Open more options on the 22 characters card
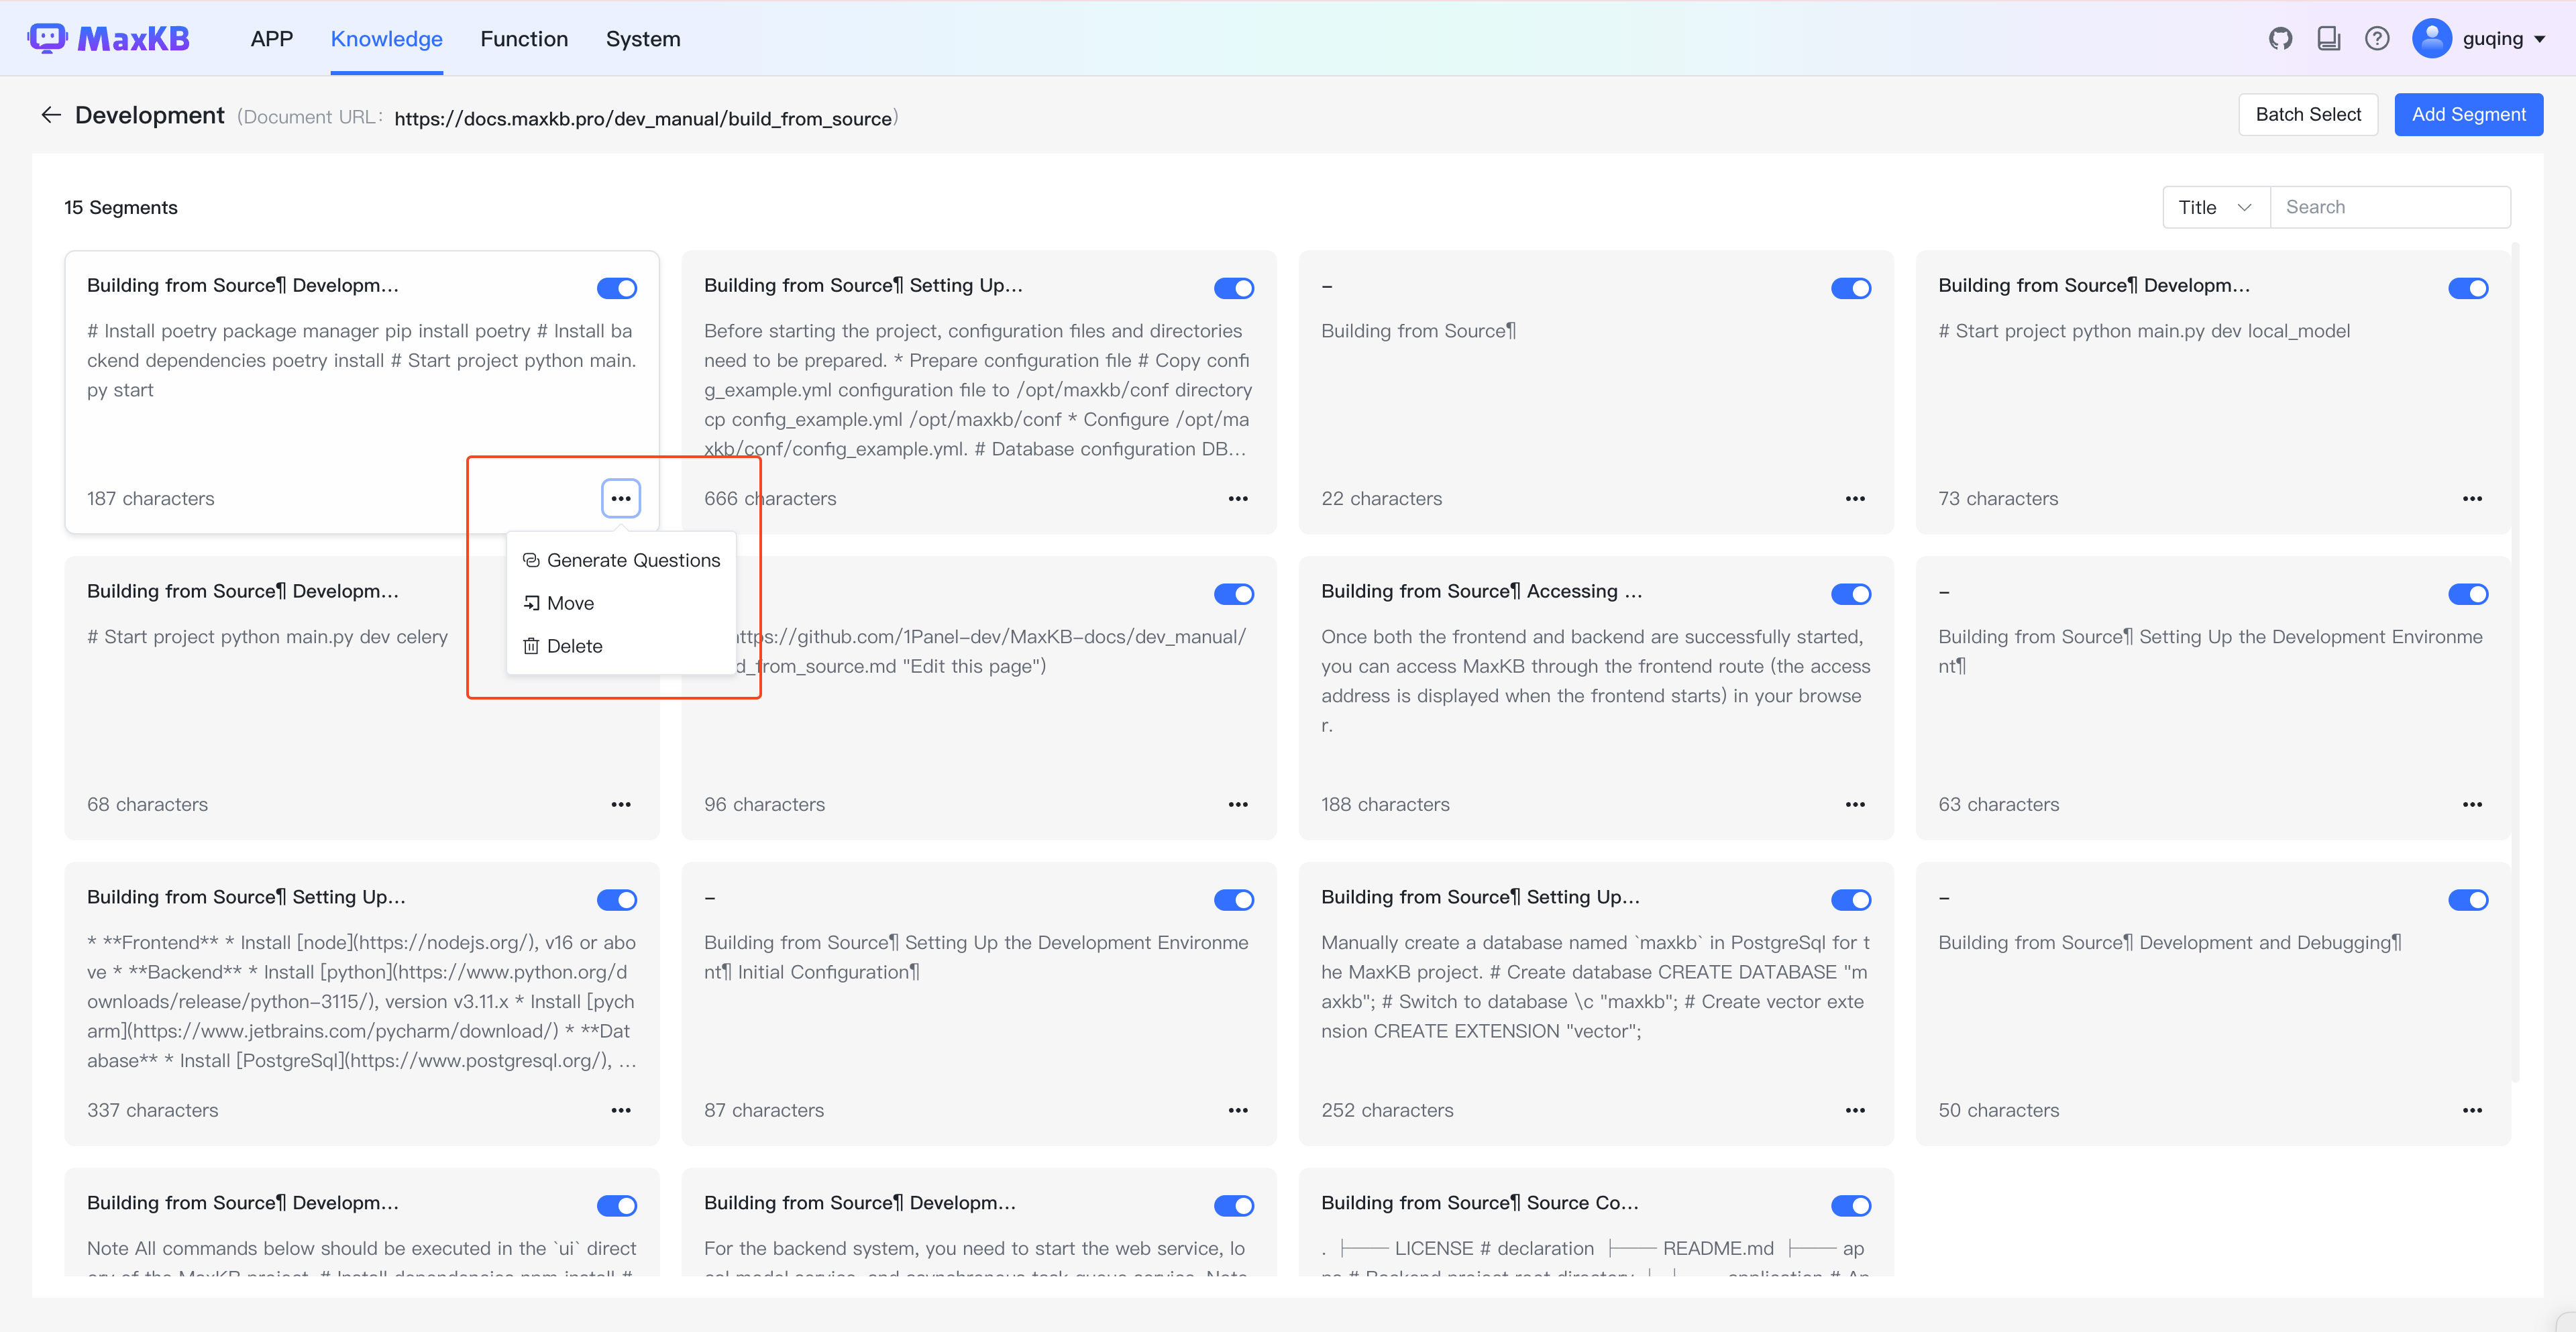Screen dimensions: 2576x1332 (1855, 498)
